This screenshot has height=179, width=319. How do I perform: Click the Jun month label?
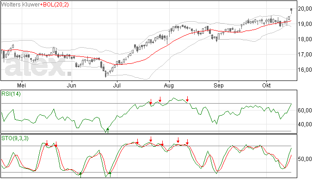[71, 85]
